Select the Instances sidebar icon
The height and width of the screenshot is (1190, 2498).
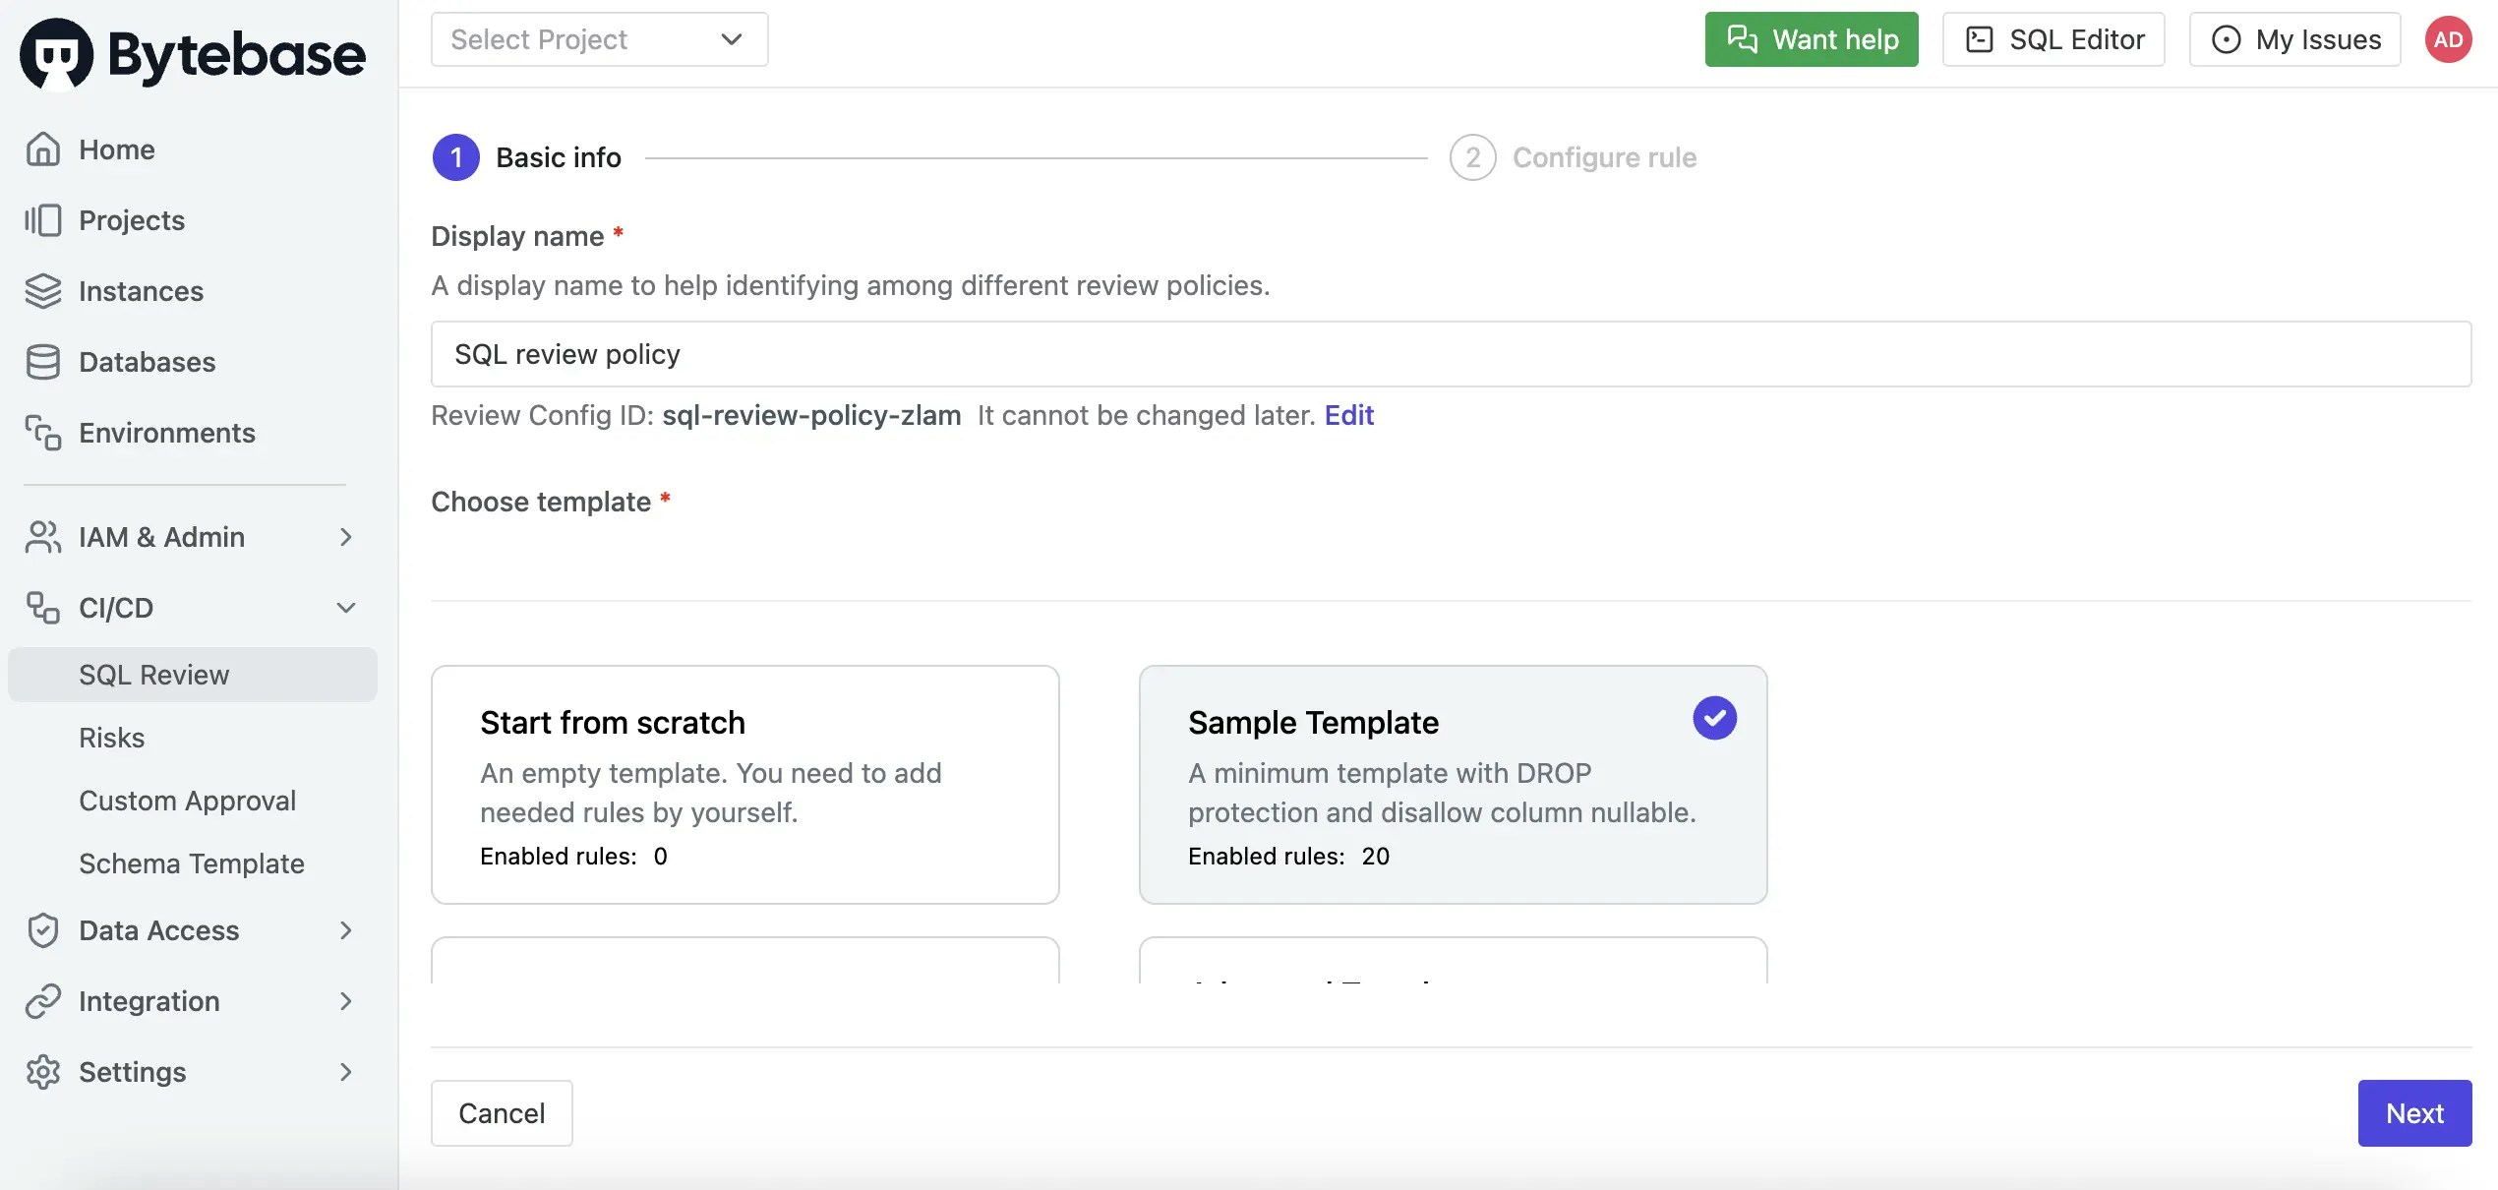pos(42,291)
